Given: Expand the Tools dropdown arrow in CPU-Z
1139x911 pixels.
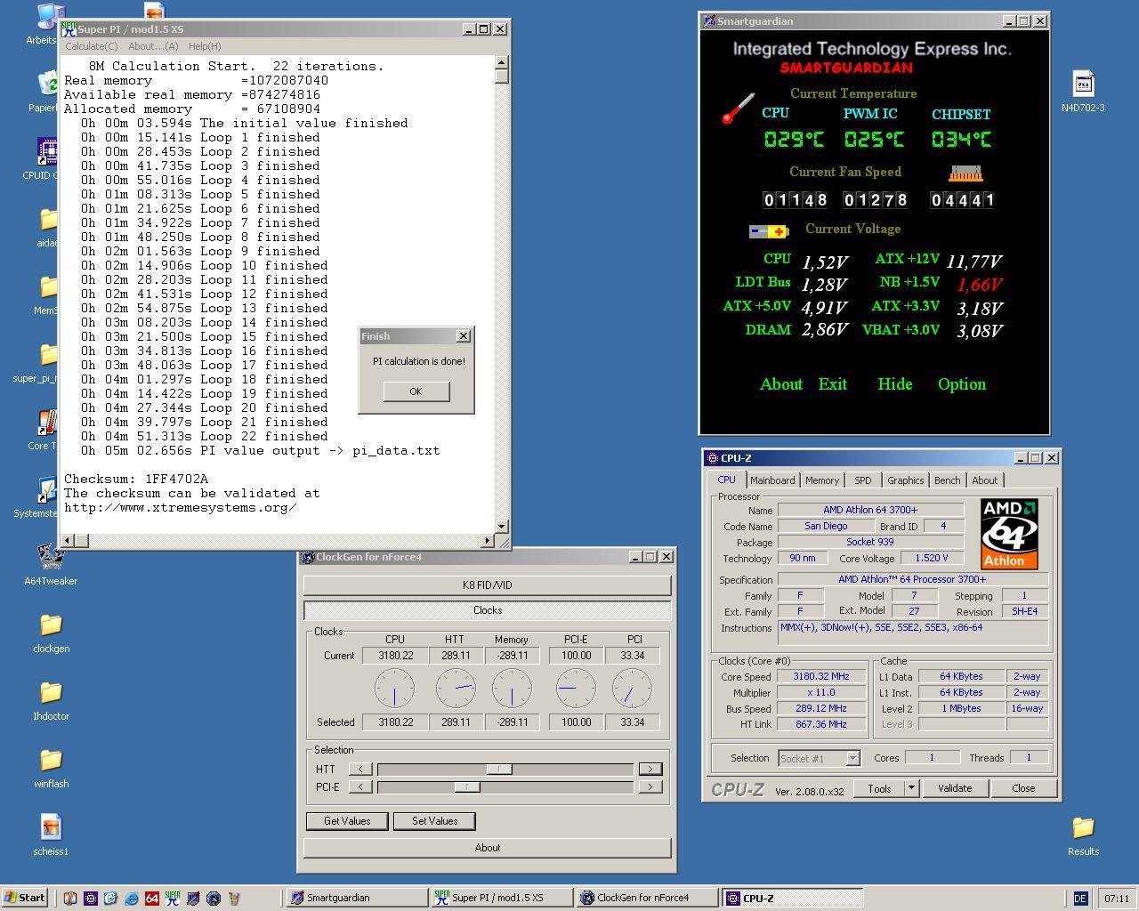Looking at the screenshot, I should (x=911, y=788).
